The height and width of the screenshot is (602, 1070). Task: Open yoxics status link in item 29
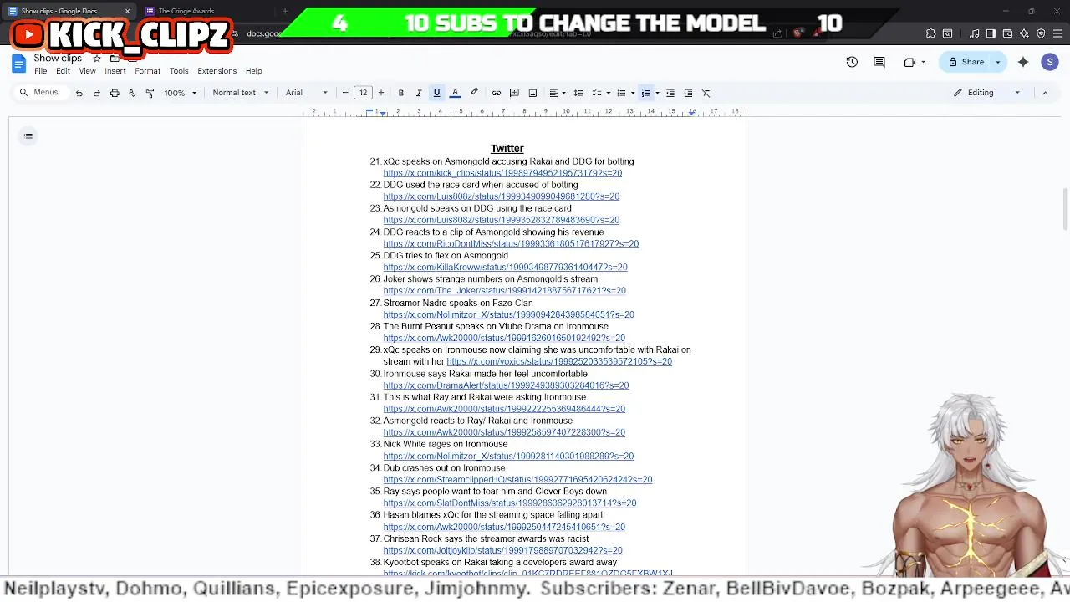(559, 362)
